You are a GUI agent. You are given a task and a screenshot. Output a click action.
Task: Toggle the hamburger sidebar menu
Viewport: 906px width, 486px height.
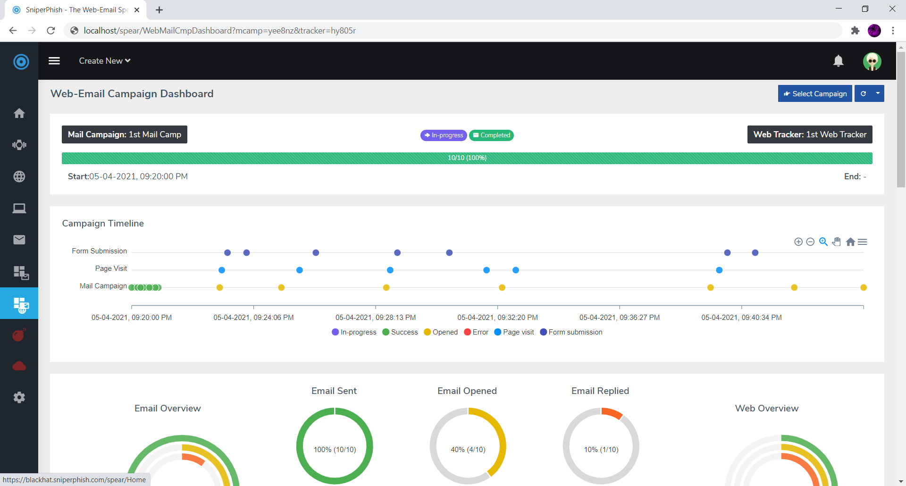54,61
